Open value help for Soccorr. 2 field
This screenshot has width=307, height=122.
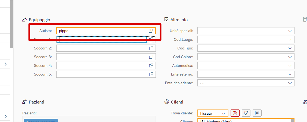(151, 48)
